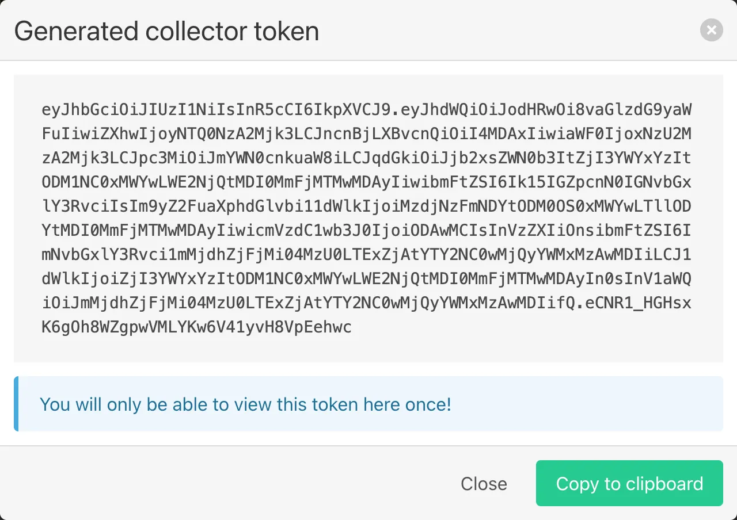
Task: Click the Close text button in footer
Action: pos(484,484)
